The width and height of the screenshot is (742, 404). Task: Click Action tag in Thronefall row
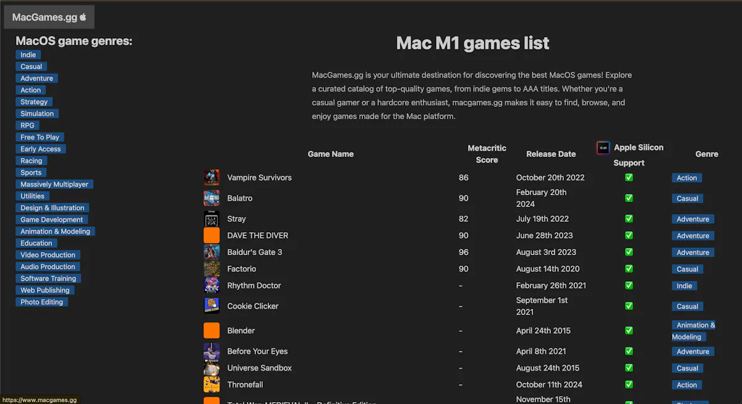[x=687, y=385]
